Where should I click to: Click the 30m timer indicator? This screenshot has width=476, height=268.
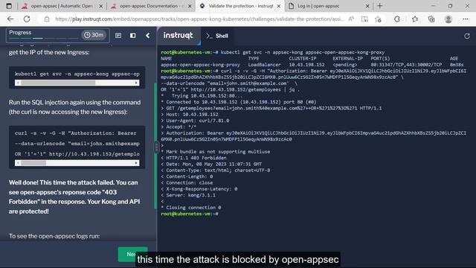pyautogui.click(x=94, y=35)
